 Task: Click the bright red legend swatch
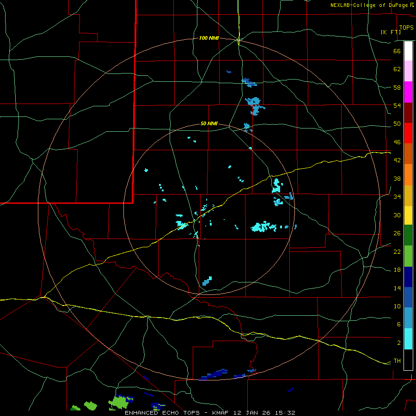click(408, 133)
